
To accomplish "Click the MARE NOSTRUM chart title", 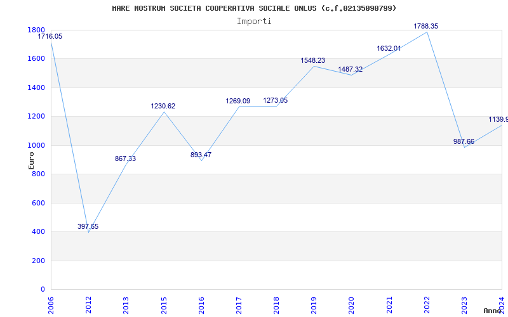I will [254, 8].
